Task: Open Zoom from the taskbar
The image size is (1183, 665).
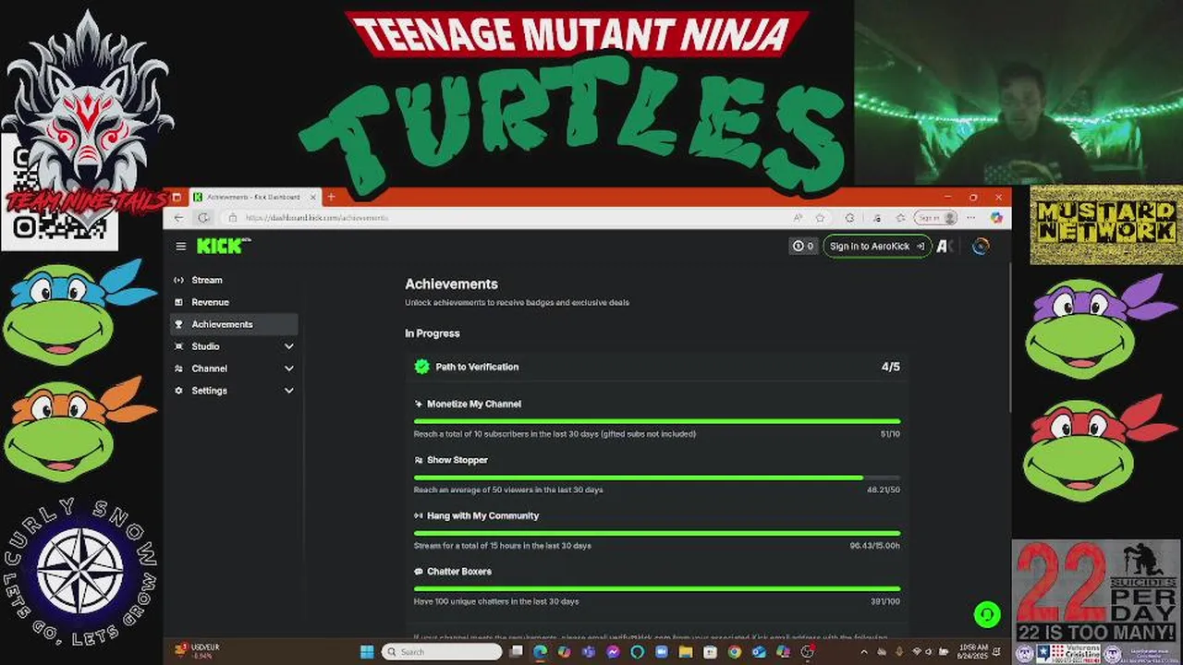Action: (662, 651)
